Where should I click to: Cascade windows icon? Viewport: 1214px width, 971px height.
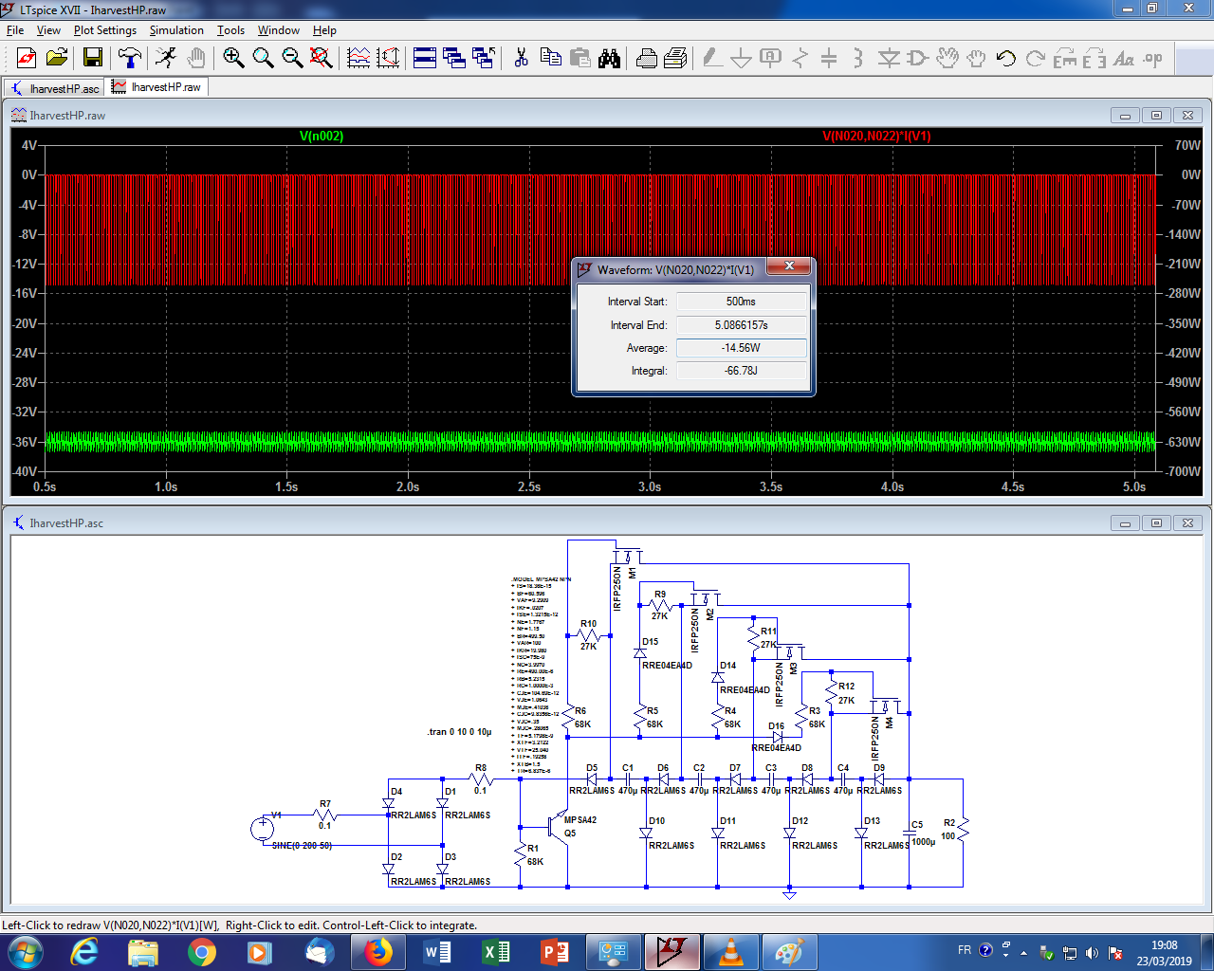point(454,59)
